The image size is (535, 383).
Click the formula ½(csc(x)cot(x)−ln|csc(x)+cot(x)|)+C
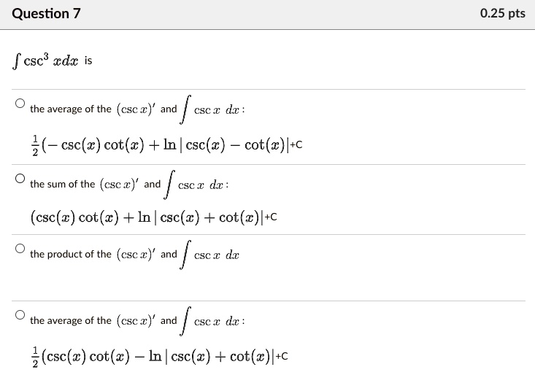tap(160, 357)
